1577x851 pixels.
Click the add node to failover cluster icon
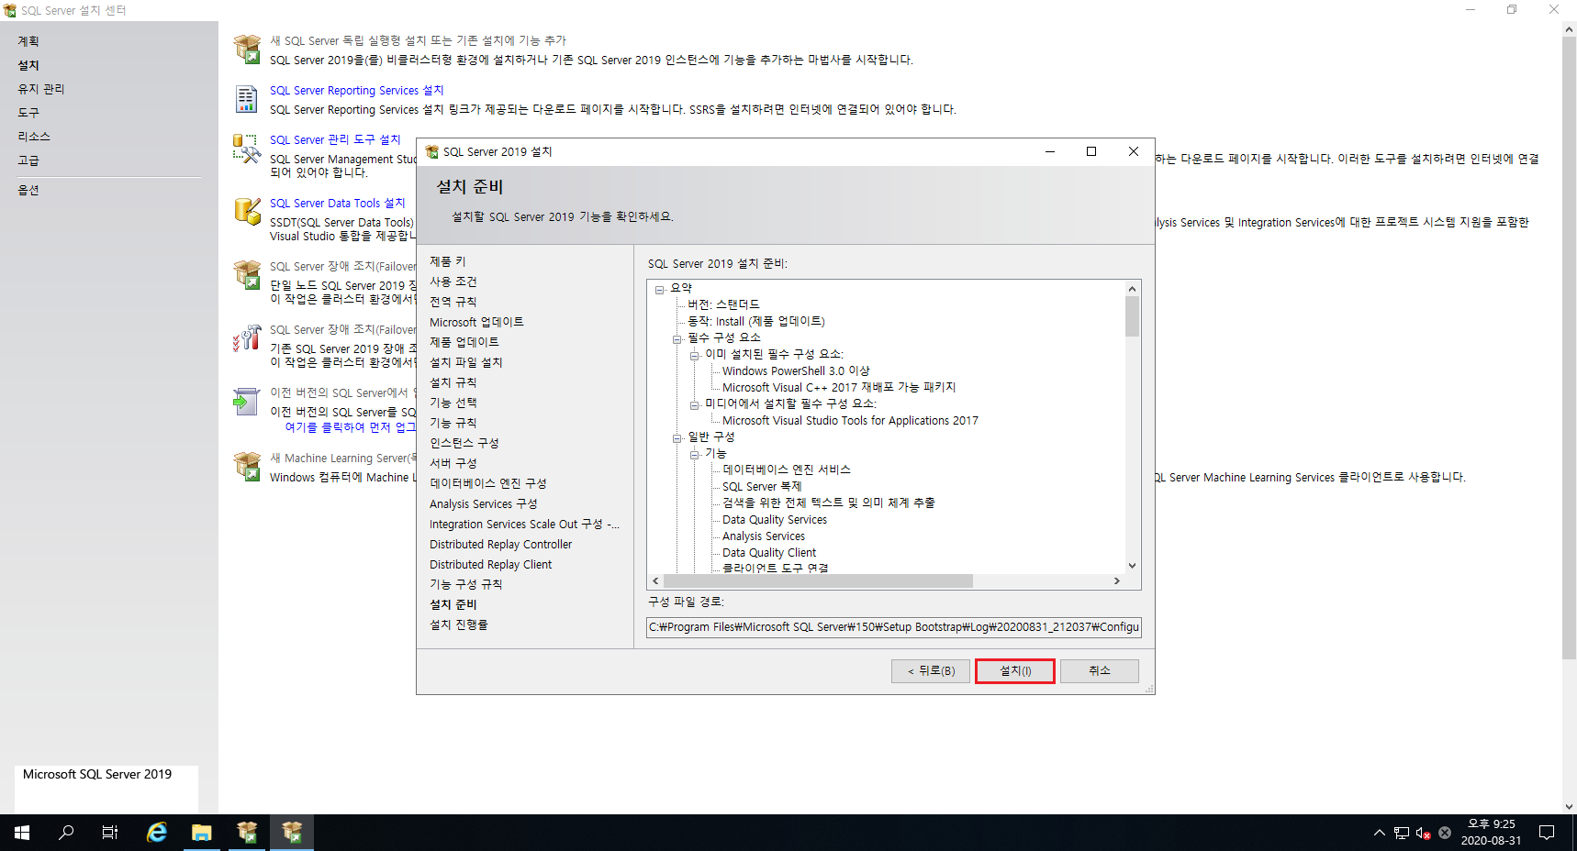click(247, 338)
